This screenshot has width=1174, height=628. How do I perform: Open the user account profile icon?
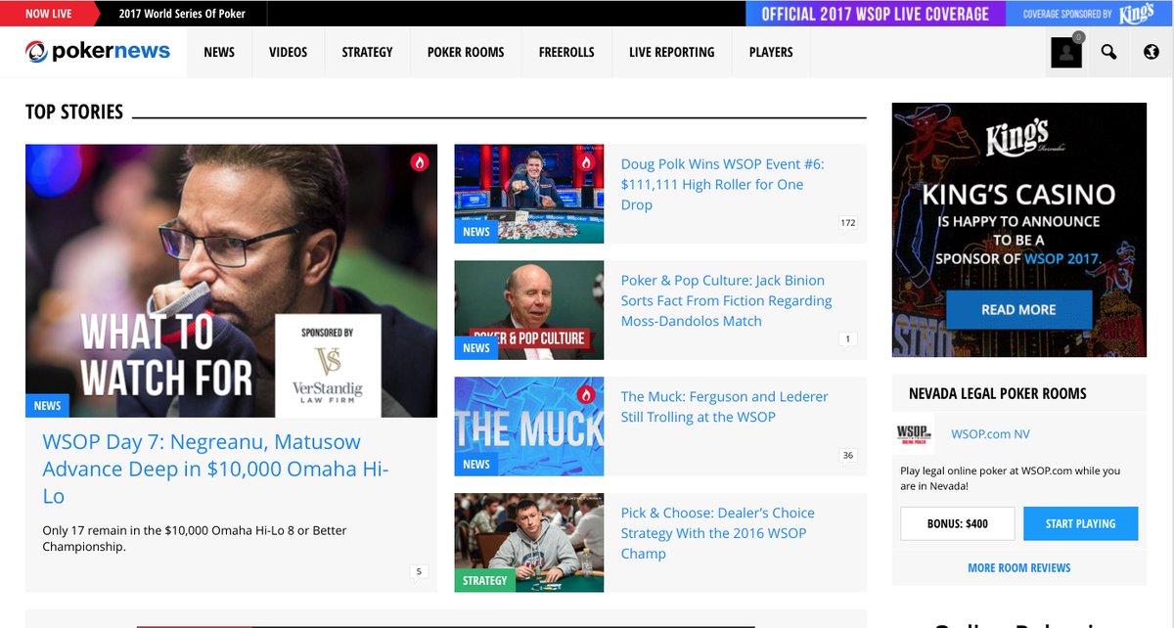pyautogui.click(x=1066, y=53)
